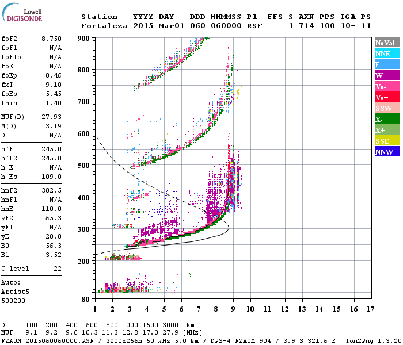This screenshot has height=345, width=403.
Task: Click the foEp value 0.46
Action: pos(54,75)
